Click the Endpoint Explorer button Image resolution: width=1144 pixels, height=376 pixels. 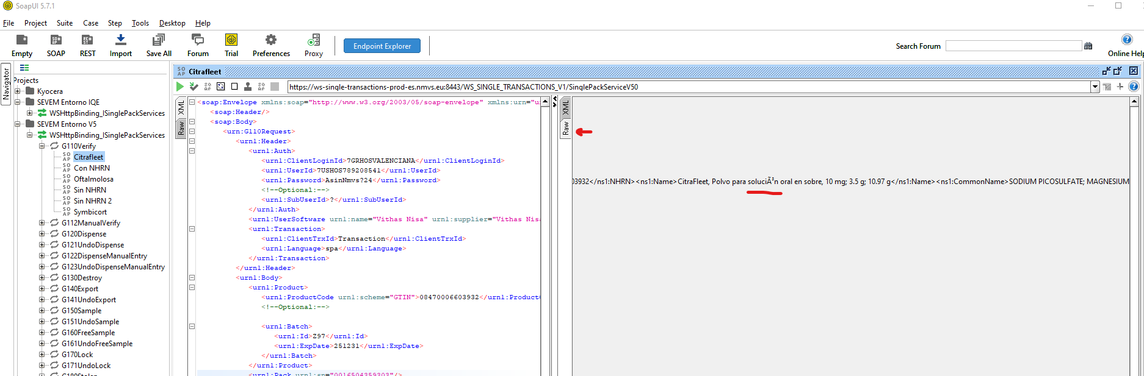382,46
